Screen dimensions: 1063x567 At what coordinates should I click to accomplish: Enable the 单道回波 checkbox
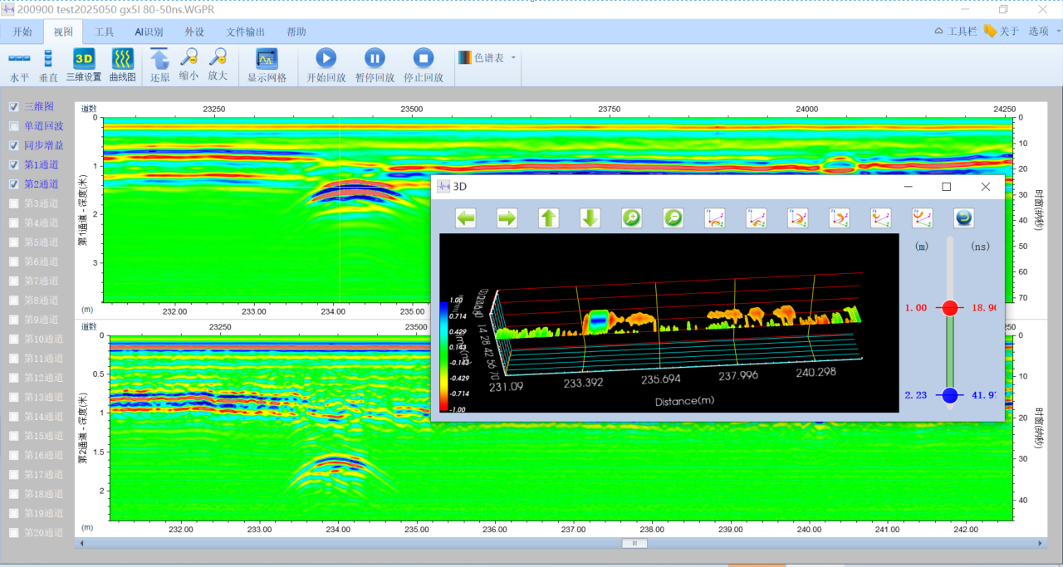[x=14, y=126]
